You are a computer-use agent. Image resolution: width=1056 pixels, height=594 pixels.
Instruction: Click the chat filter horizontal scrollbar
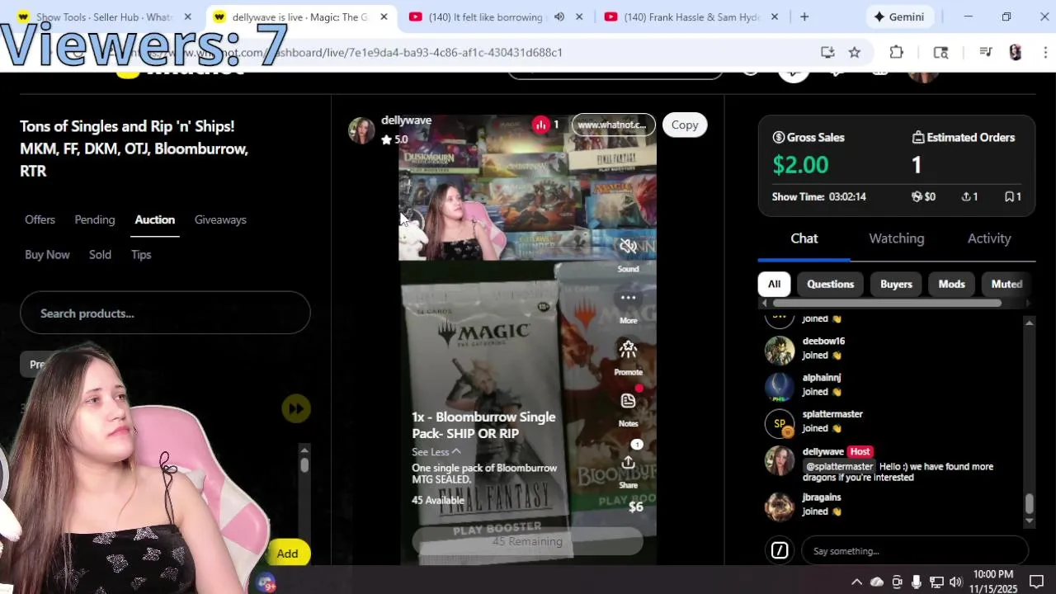(887, 303)
